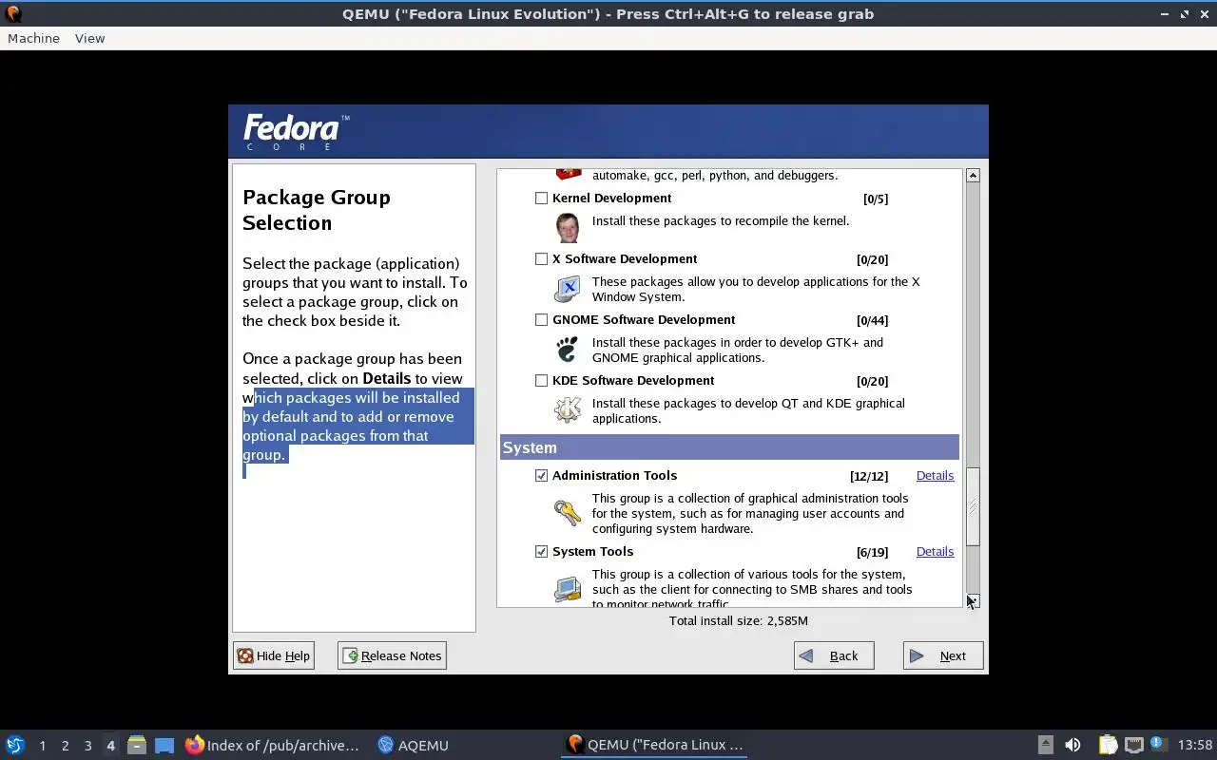Click the Back button

point(834,655)
